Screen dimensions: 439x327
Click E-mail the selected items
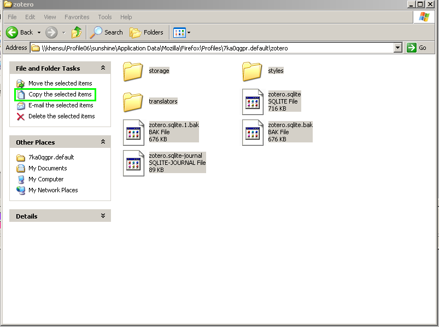coord(61,105)
